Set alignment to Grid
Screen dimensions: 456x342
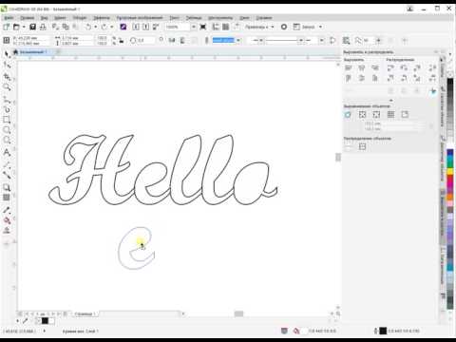click(x=390, y=115)
